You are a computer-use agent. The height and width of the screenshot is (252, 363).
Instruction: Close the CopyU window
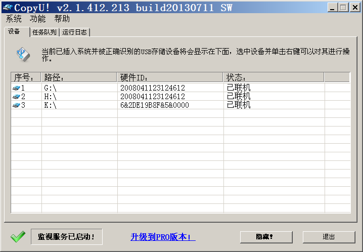tap(355, 8)
